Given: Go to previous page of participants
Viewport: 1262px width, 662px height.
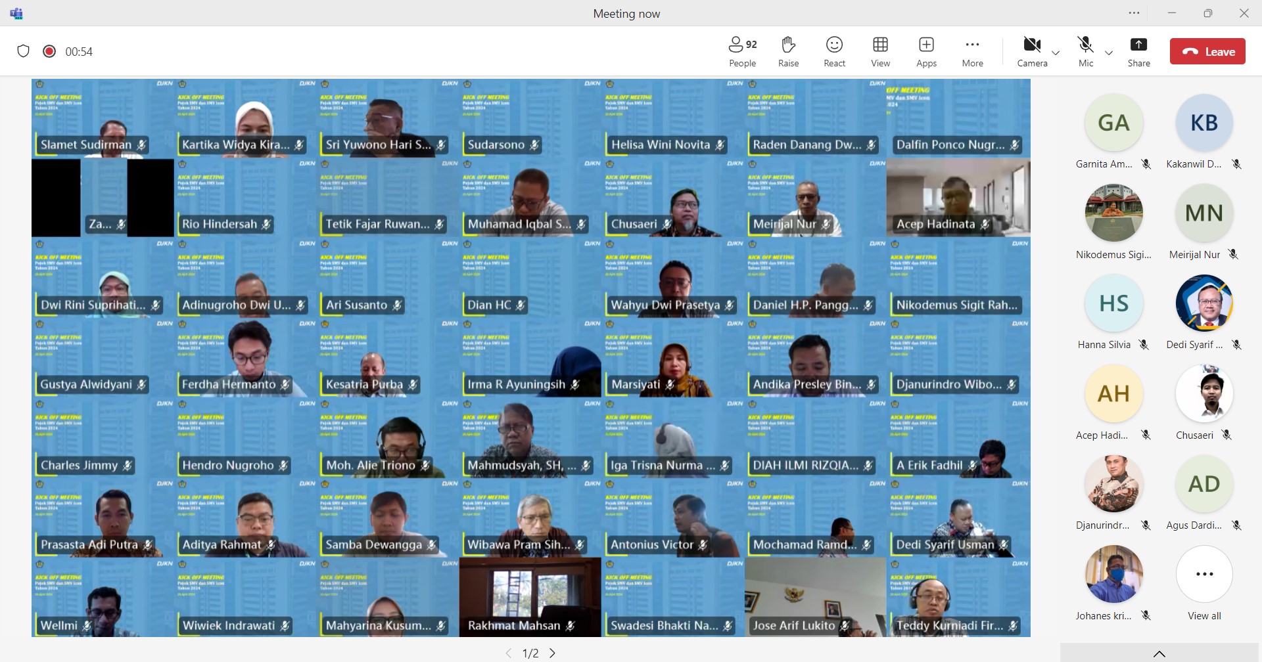Looking at the screenshot, I should coord(508,653).
